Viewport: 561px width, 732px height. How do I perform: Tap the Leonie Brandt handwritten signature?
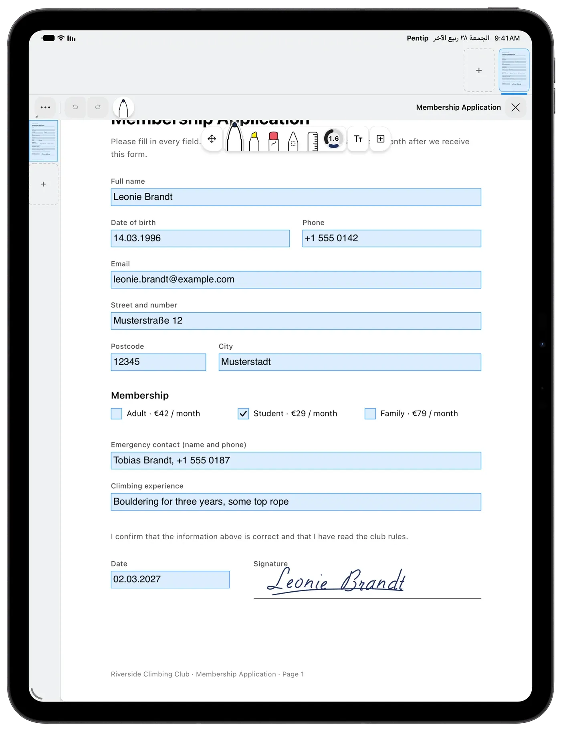pyautogui.click(x=337, y=581)
